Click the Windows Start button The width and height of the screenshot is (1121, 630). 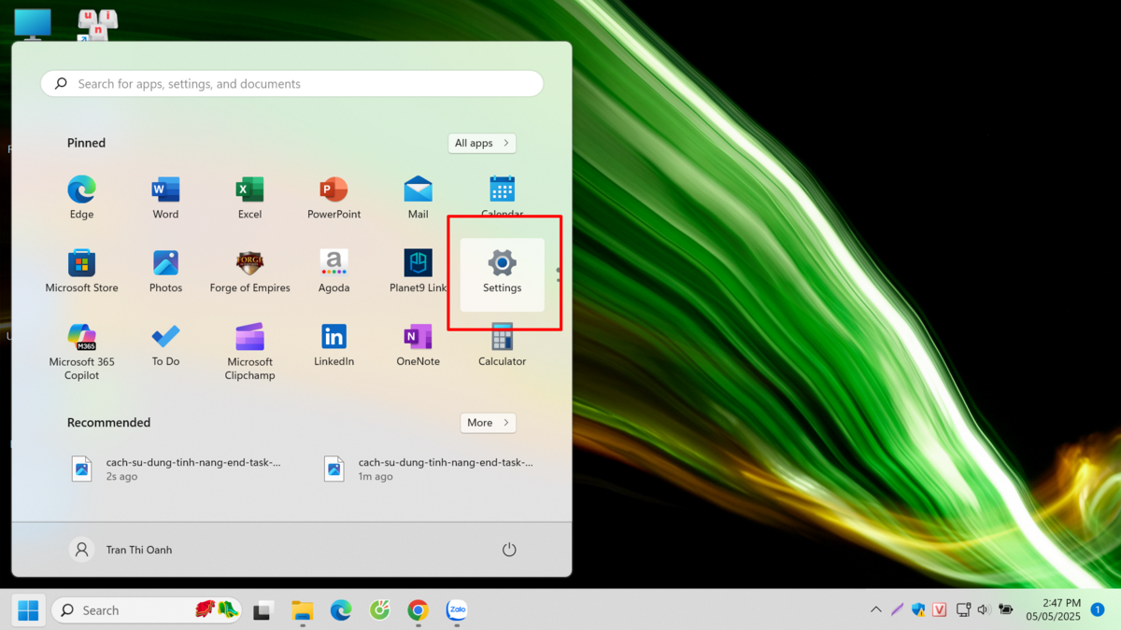(x=28, y=610)
